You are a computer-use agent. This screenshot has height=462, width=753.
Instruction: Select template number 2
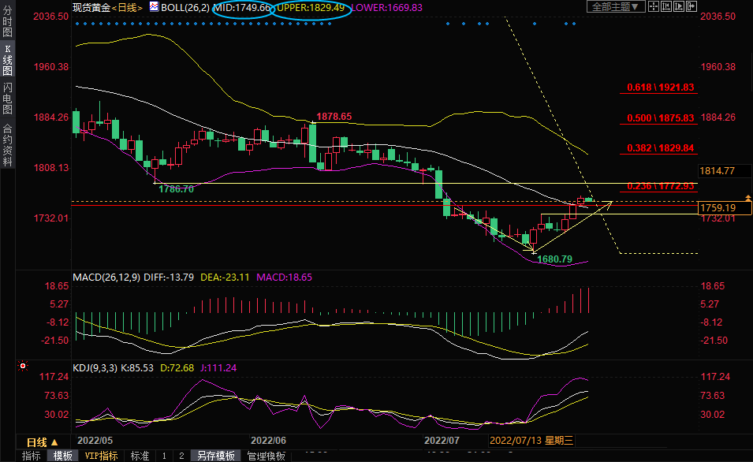pos(181,456)
